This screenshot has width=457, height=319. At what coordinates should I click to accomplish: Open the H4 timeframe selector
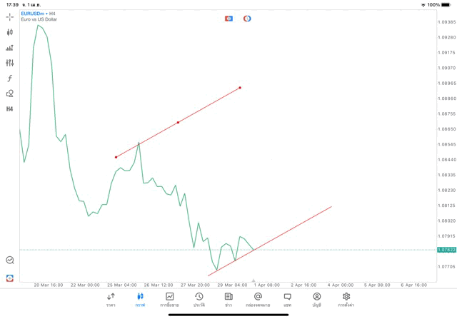point(10,109)
